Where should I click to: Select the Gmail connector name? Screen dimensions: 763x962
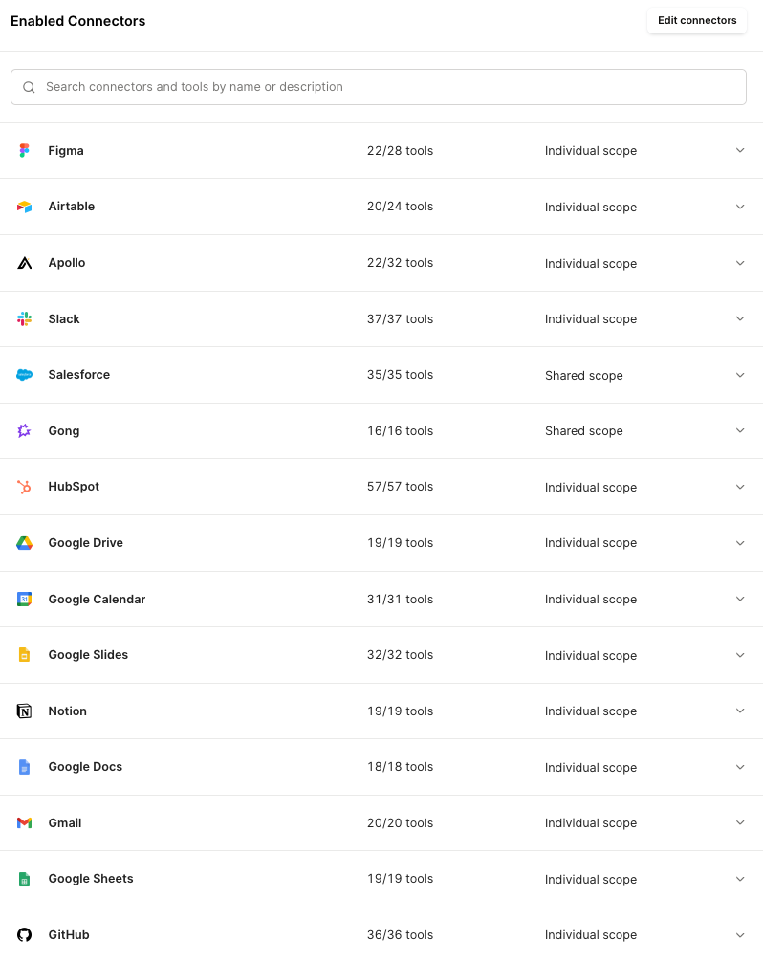(x=65, y=822)
